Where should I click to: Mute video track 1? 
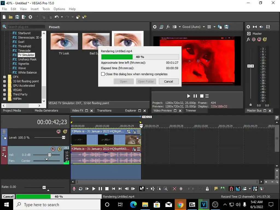pos(59,132)
